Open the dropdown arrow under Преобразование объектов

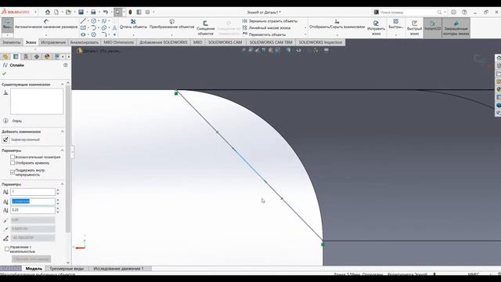point(171,34)
